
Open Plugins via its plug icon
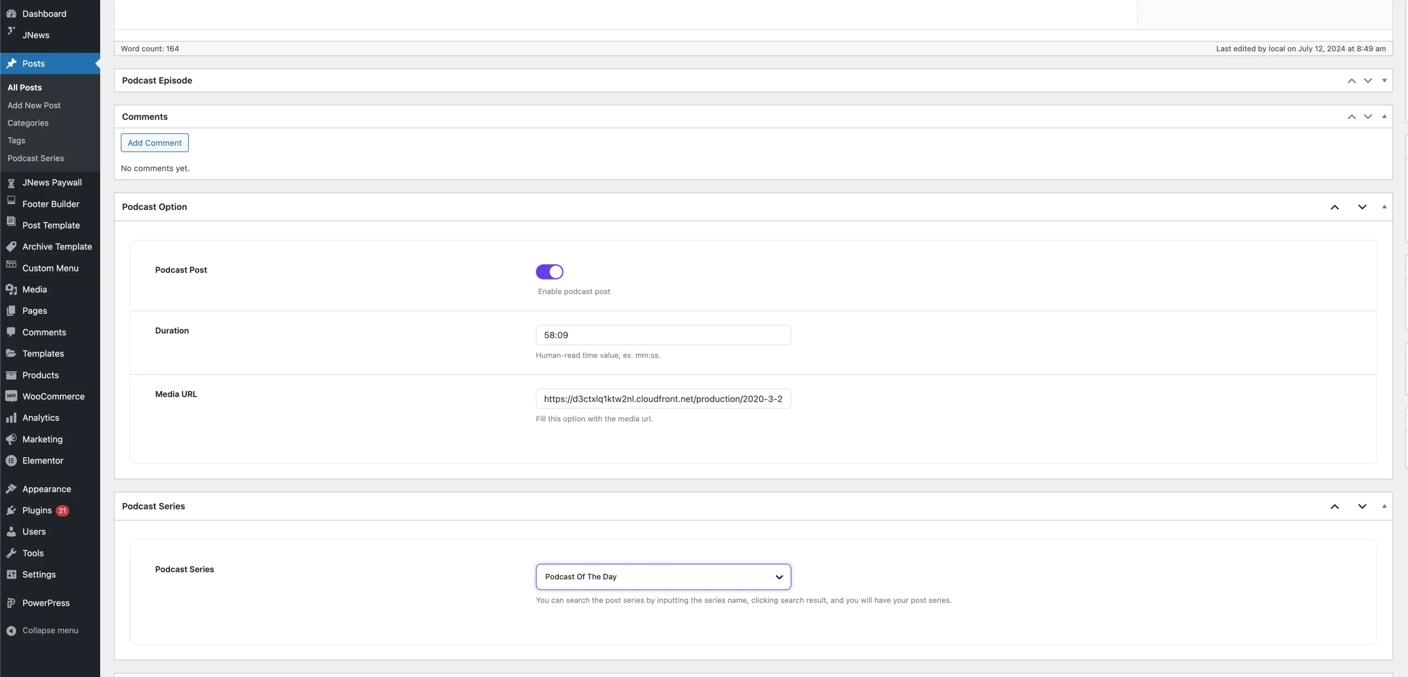coord(11,510)
